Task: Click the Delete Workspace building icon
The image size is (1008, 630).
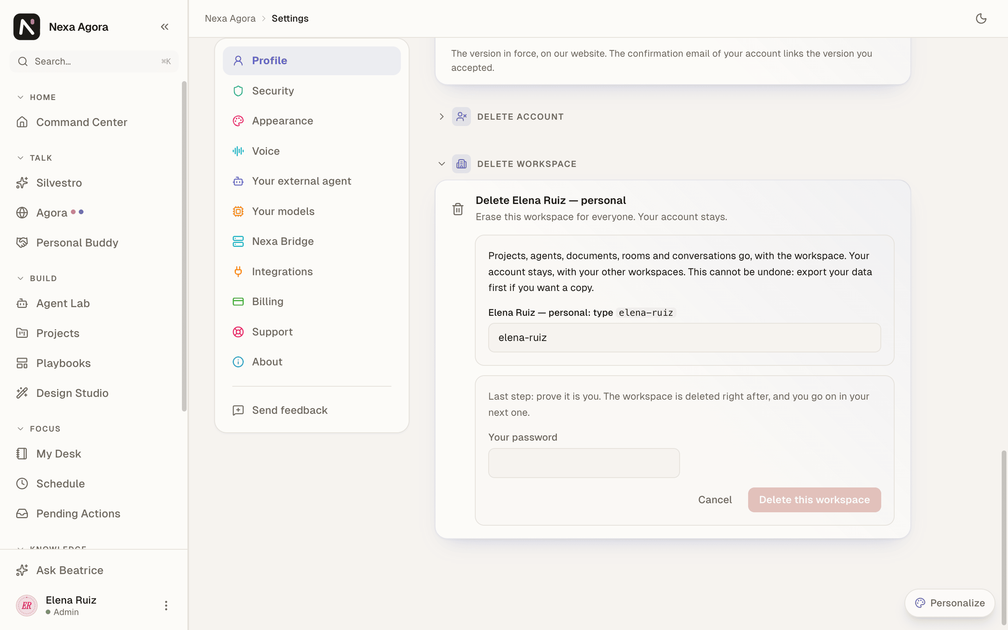Action: click(461, 164)
